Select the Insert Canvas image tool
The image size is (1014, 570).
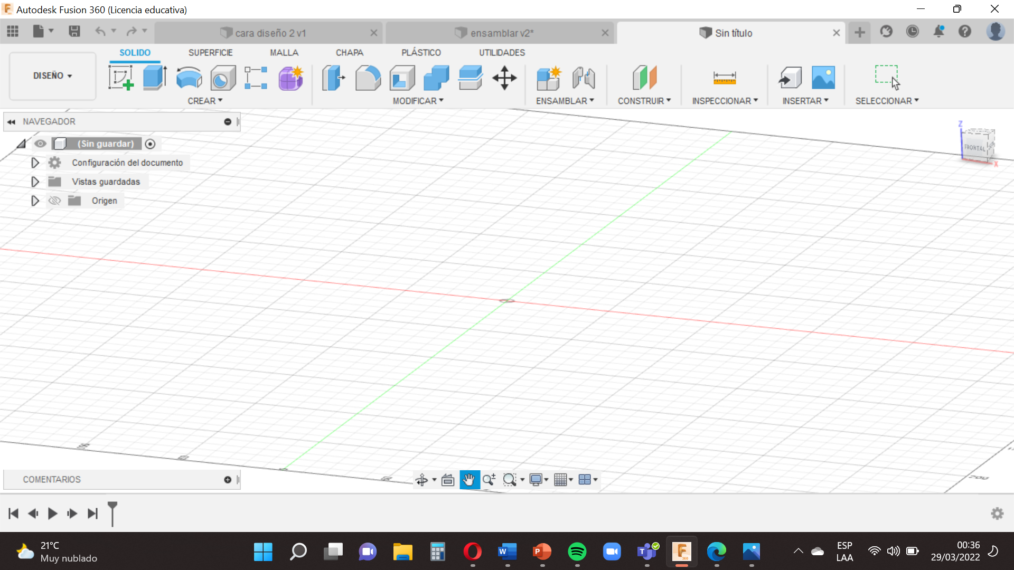[823, 78]
